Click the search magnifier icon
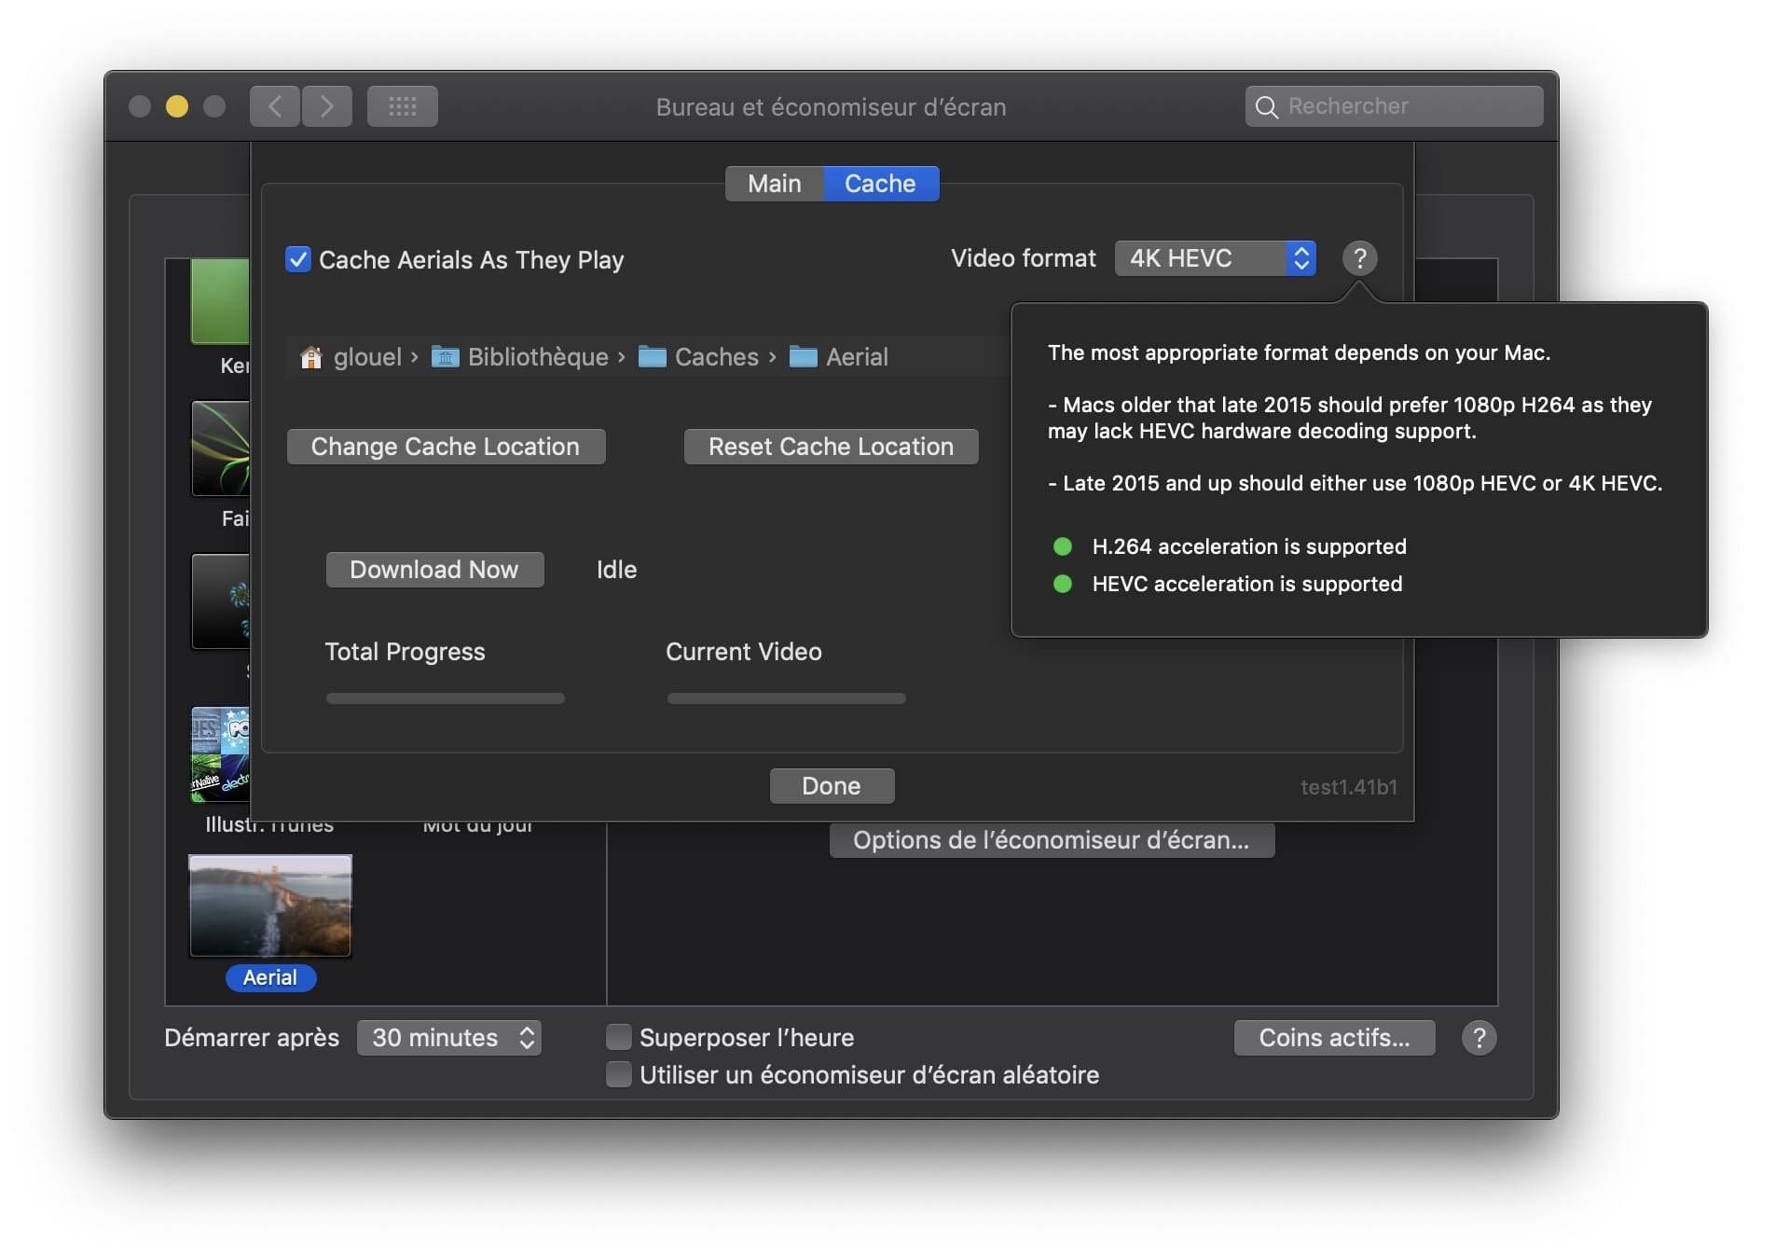The width and height of the screenshot is (1775, 1257). click(x=1266, y=107)
